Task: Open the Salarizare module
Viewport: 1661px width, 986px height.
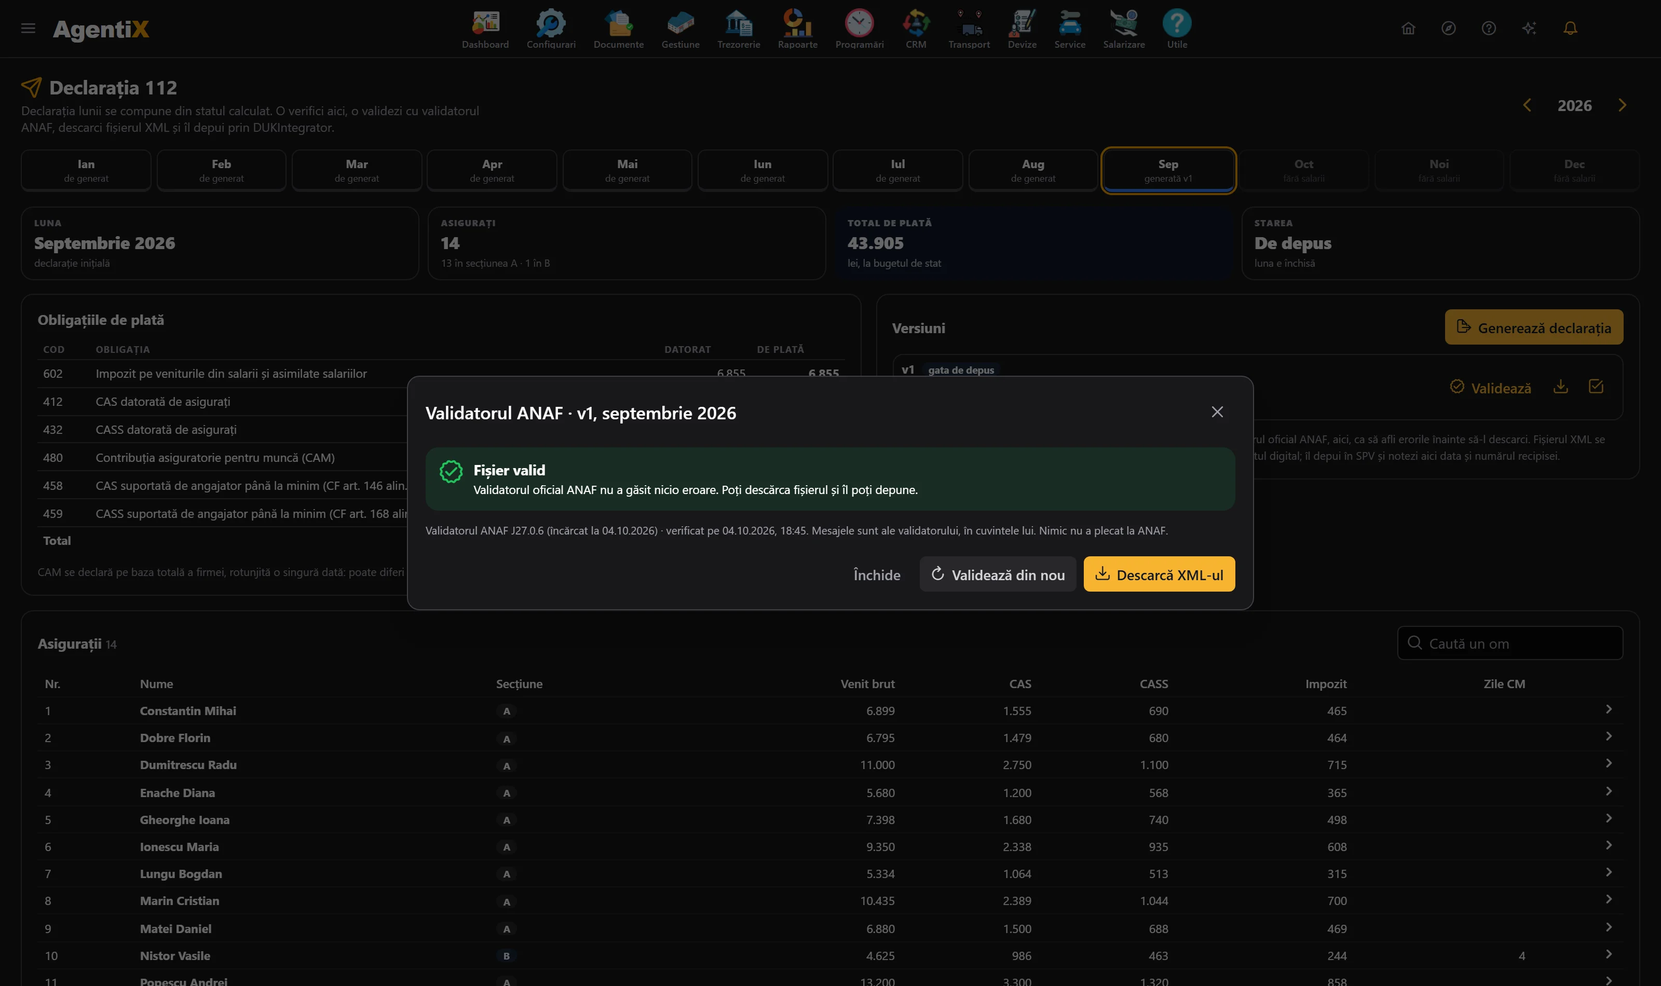Action: point(1123,29)
